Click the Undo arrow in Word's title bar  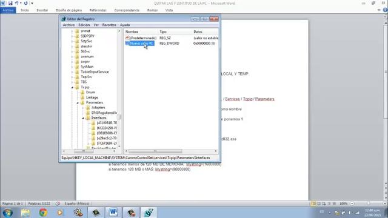16,3
